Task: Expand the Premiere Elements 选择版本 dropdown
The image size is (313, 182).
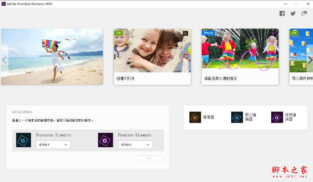Action: click(135, 145)
